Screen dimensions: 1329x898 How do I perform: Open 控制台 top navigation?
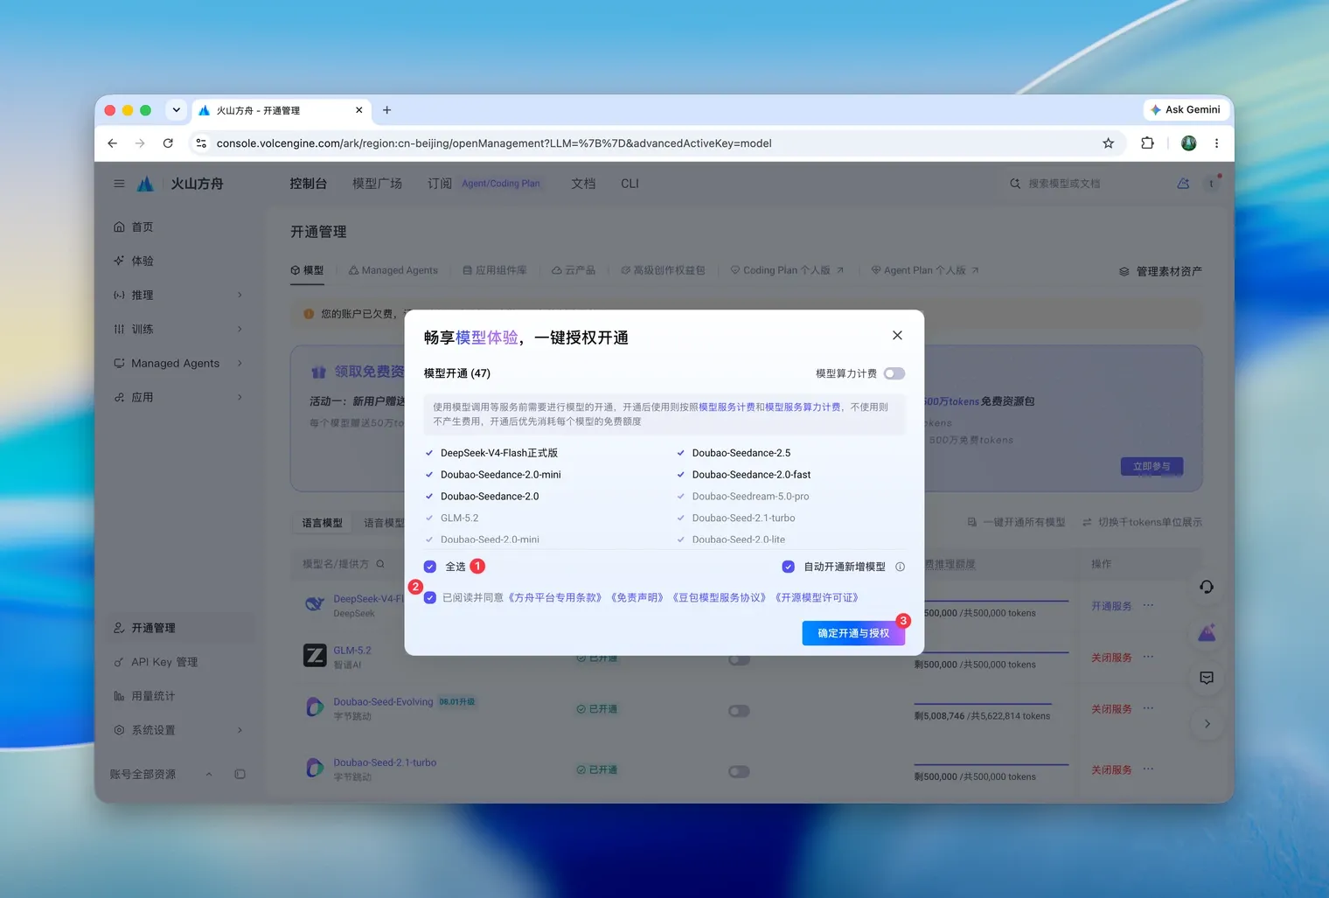[308, 184]
